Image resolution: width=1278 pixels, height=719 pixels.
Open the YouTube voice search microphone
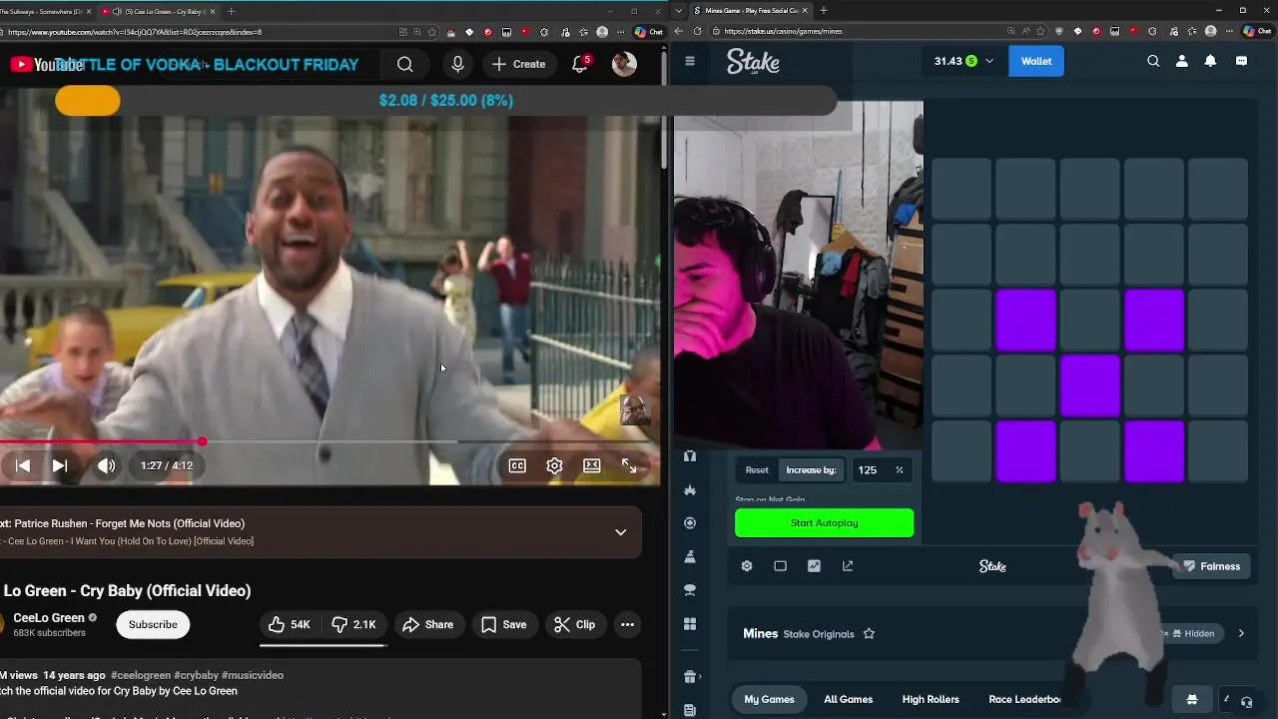[x=457, y=64]
